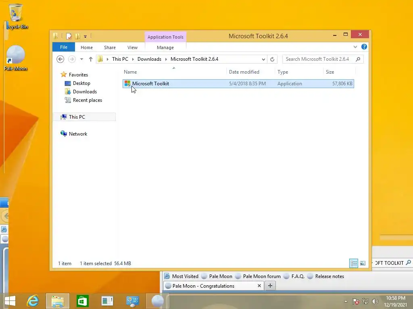Refresh the Microsoft Toolkit 2.6.4 folder

(272, 59)
